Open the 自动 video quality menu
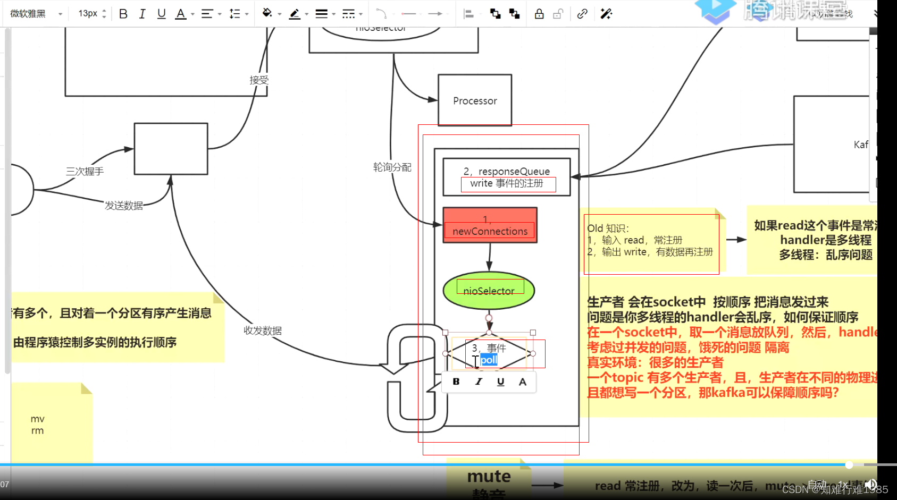The height and width of the screenshot is (500, 897). pos(816,484)
